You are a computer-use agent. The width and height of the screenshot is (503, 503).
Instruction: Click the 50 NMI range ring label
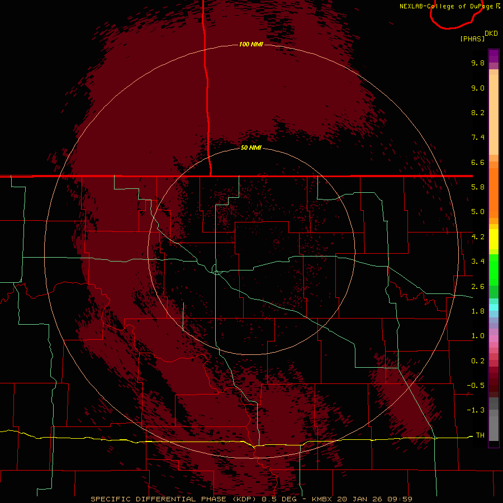pos(251,148)
